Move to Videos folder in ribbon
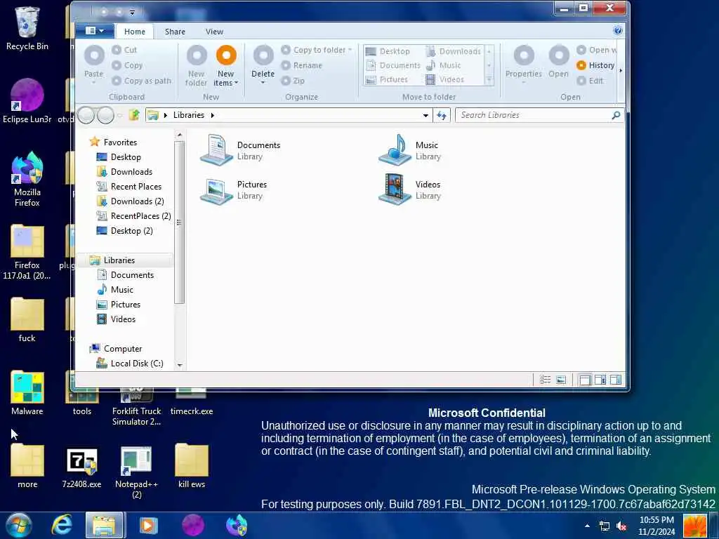 coord(444,80)
